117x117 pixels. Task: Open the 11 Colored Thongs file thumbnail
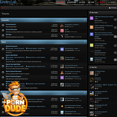click(92, 73)
